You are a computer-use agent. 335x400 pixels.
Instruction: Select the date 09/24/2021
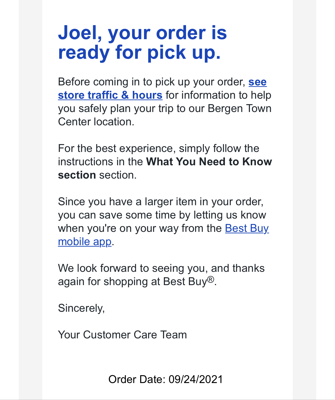(196, 379)
